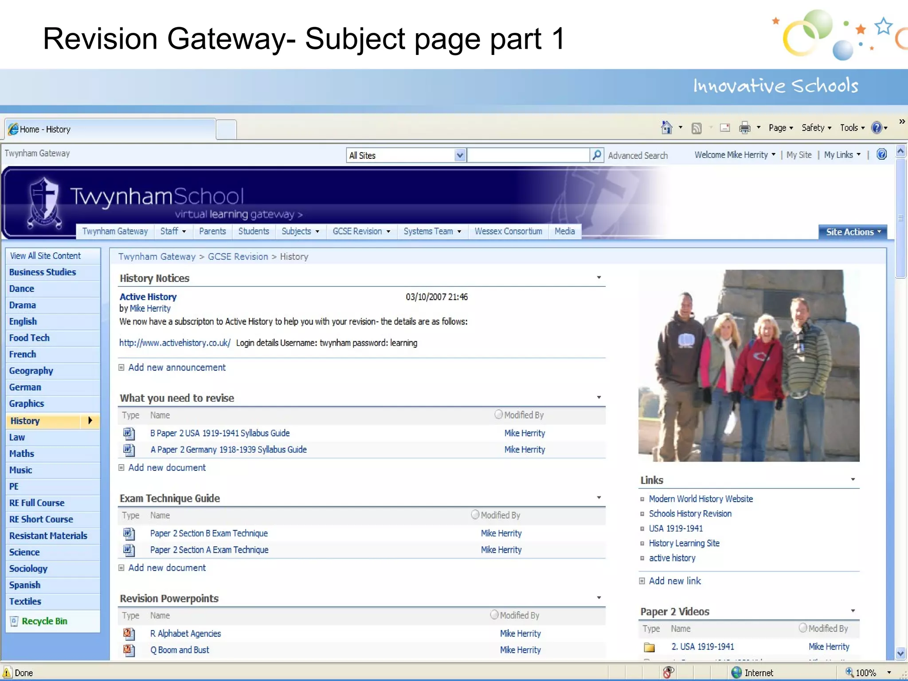Open Modern World History Website link
This screenshot has width=908, height=681.
pos(701,499)
